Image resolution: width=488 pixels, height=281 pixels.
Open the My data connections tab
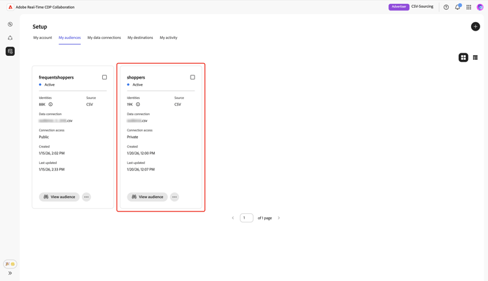[104, 38]
